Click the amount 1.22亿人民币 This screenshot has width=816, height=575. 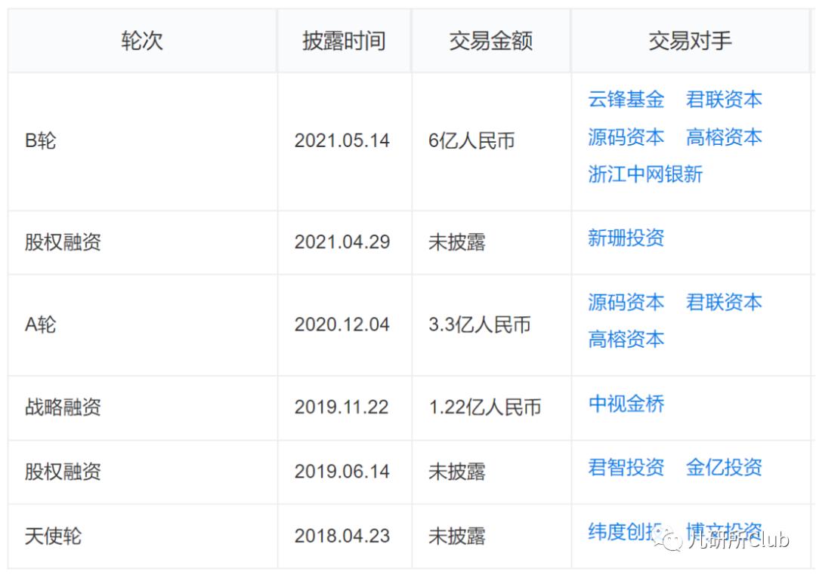tap(484, 407)
